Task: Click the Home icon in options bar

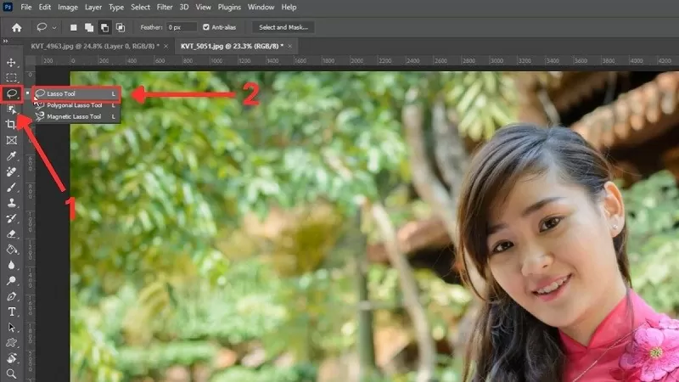Action: pyautogui.click(x=16, y=27)
